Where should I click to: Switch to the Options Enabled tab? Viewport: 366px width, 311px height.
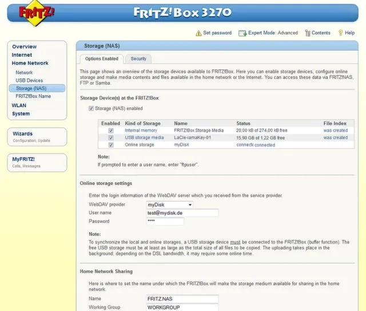[x=102, y=58]
